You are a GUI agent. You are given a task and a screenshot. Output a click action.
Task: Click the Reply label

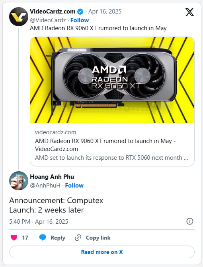pyautogui.click(x=58, y=238)
